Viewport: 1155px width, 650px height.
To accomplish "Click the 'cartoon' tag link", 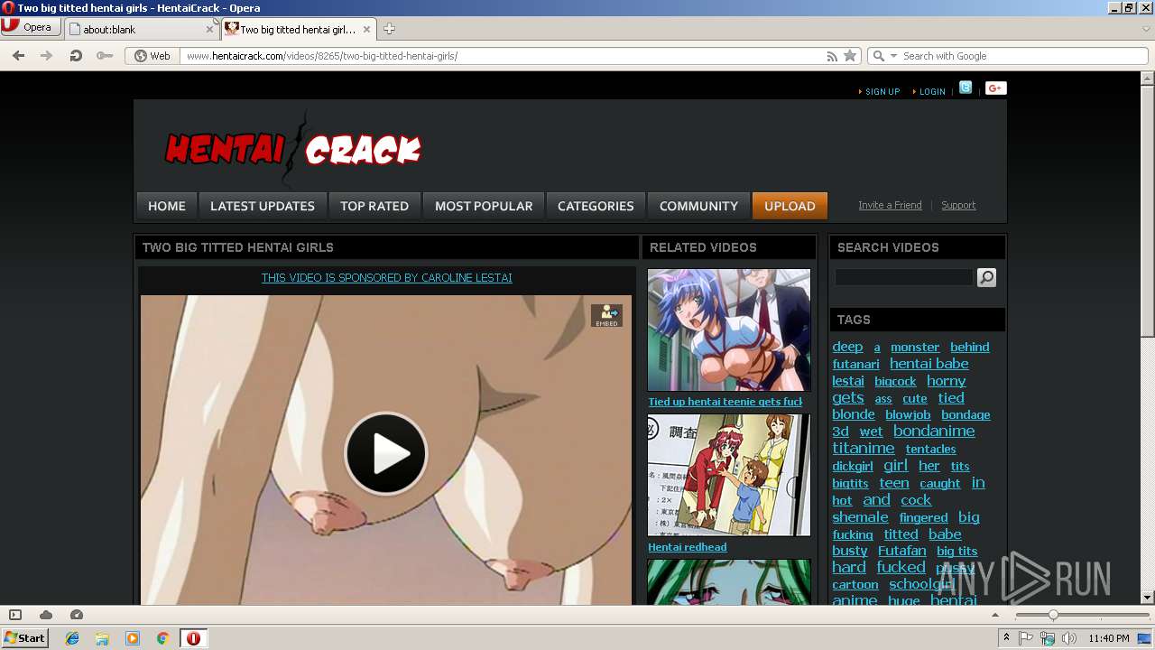I will (855, 585).
